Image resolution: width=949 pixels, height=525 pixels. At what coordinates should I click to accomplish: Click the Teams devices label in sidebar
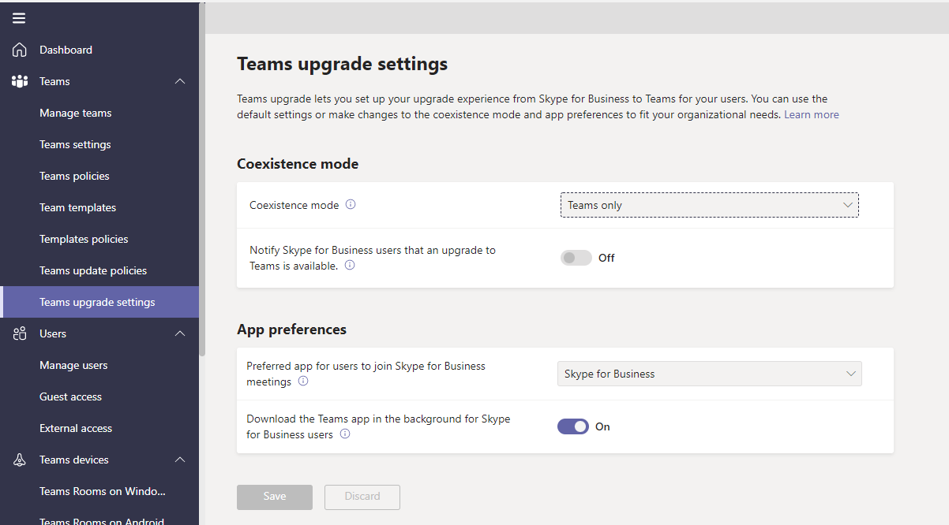[74, 460]
